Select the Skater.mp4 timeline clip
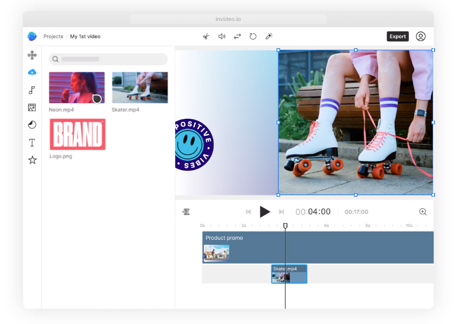 (289, 274)
